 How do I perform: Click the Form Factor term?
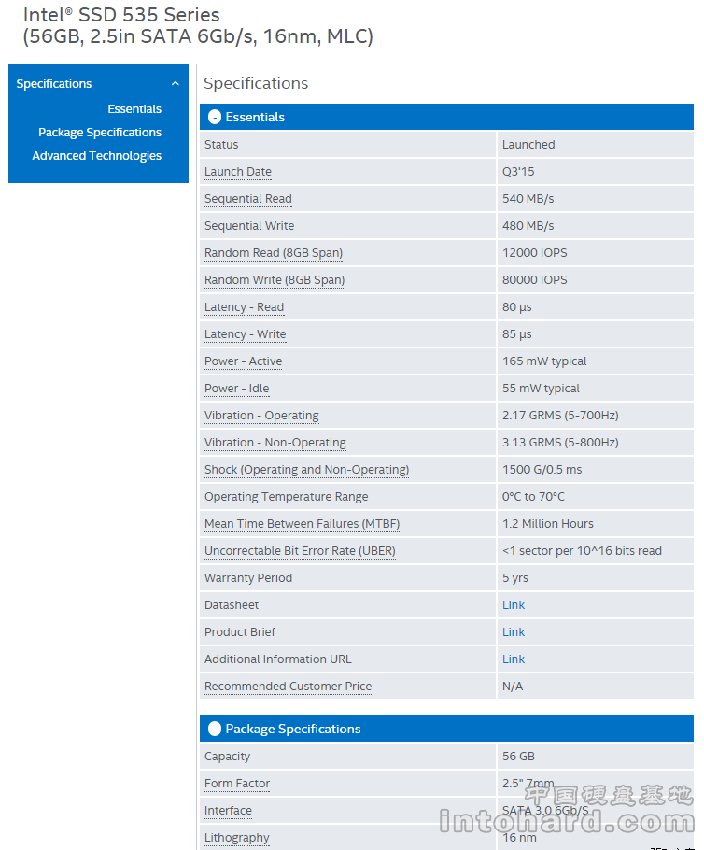tap(237, 784)
